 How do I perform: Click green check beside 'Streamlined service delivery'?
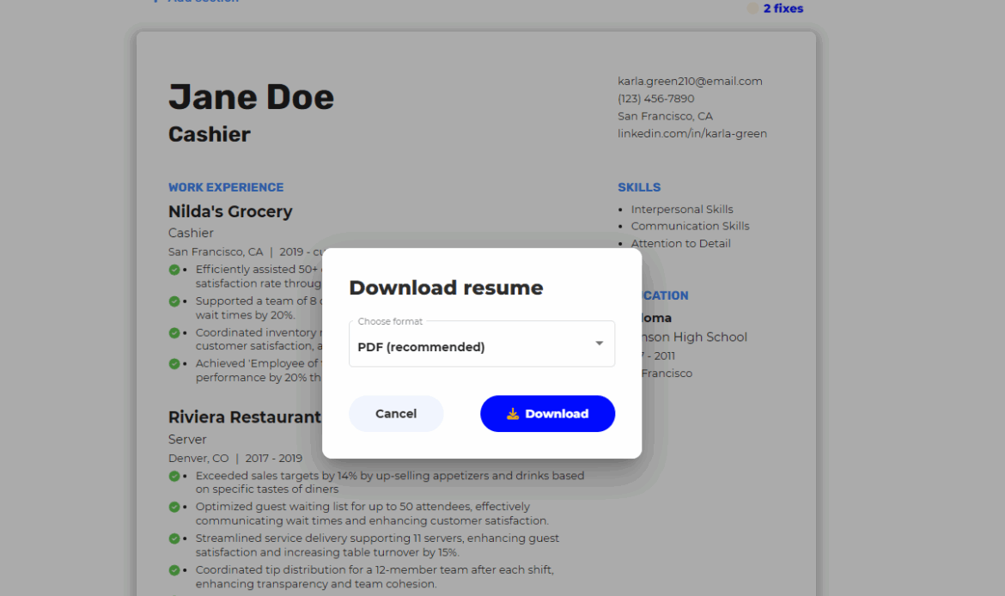pos(174,538)
